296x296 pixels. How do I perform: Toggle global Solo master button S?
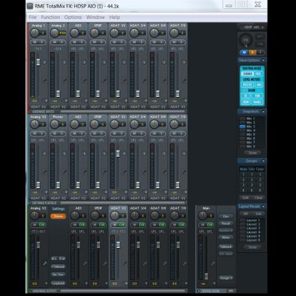(x=252, y=52)
